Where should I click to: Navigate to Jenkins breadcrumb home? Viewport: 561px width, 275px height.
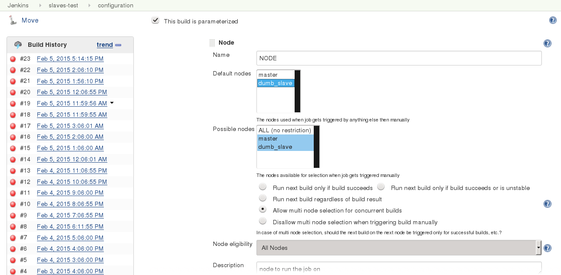coord(18,6)
